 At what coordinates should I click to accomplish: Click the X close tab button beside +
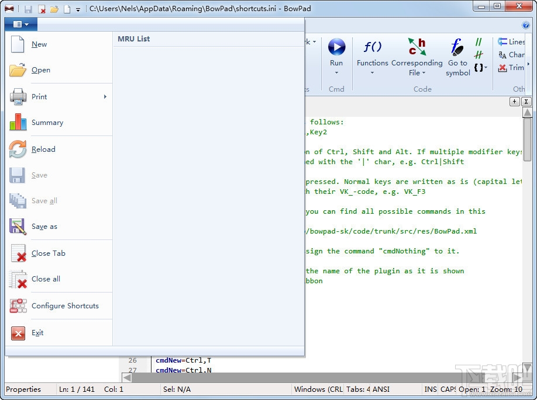coord(526,102)
